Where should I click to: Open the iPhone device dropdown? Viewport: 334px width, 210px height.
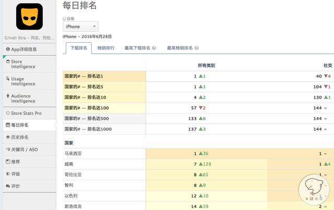coord(80,27)
